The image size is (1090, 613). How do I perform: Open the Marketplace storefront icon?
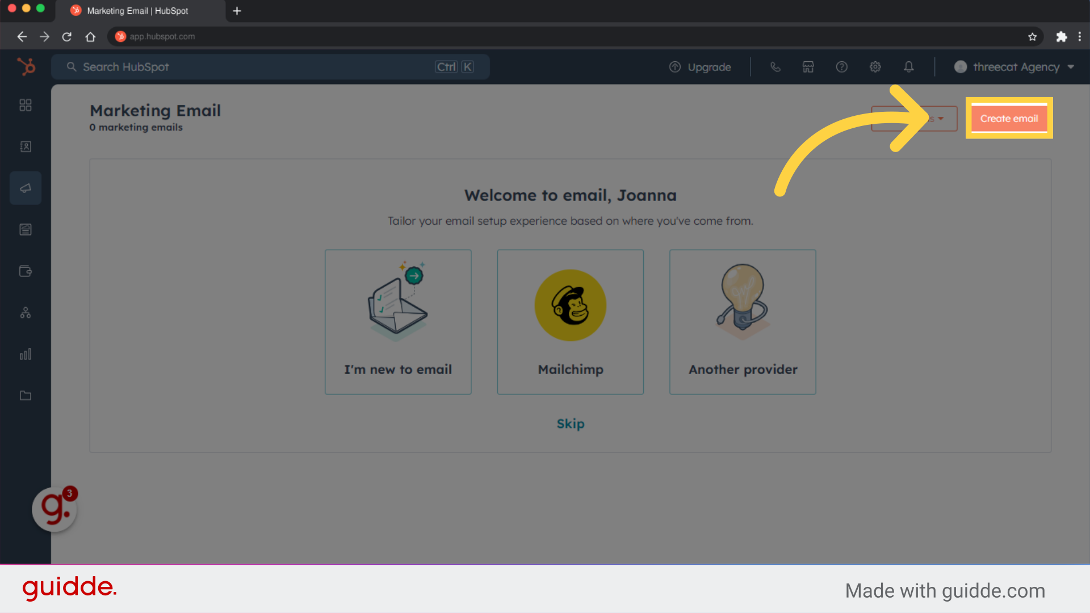pos(808,66)
